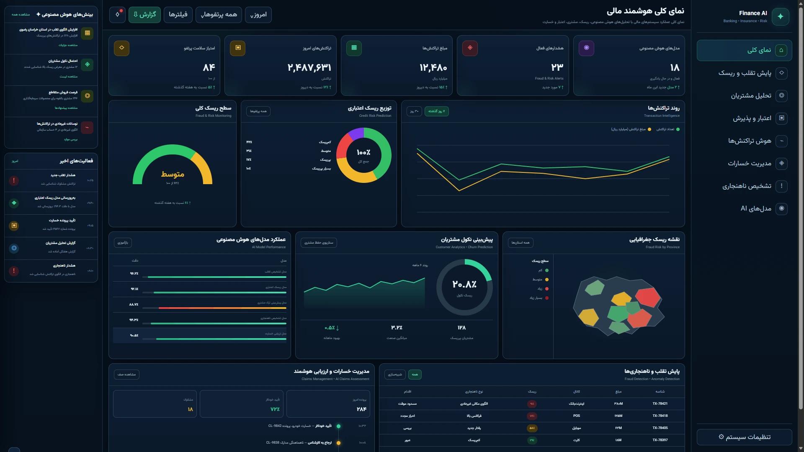Open the notifications diamond icon with red dot
The height and width of the screenshot is (452, 804).
coord(117,15)
